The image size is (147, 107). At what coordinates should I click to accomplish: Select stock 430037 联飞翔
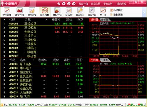pyautogui.click(x=44, y=96)
